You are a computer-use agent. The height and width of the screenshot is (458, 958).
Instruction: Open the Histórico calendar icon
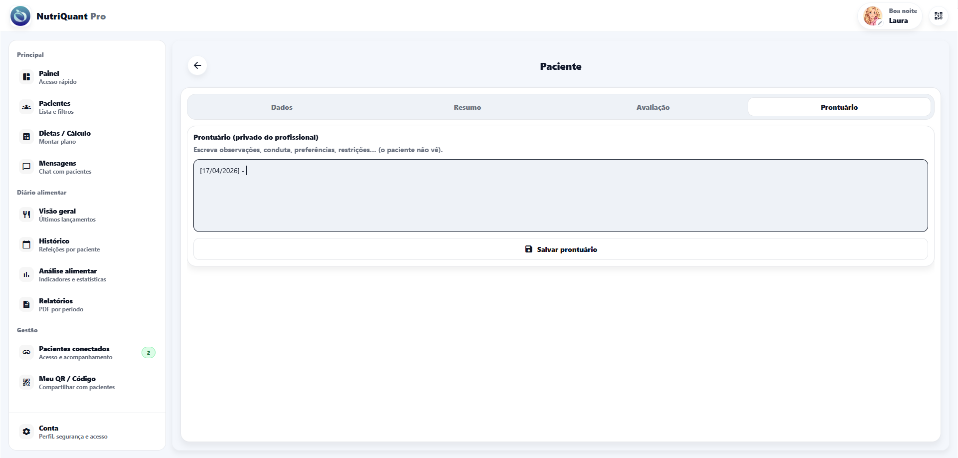click(26, 244)
